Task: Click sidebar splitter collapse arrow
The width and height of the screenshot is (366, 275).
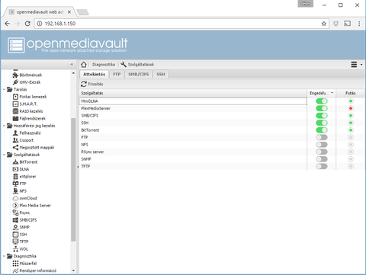Action: (x=78, y=167)
